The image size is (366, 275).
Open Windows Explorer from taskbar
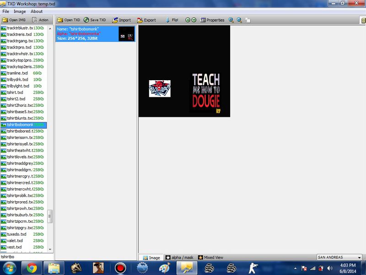point(54,268)
